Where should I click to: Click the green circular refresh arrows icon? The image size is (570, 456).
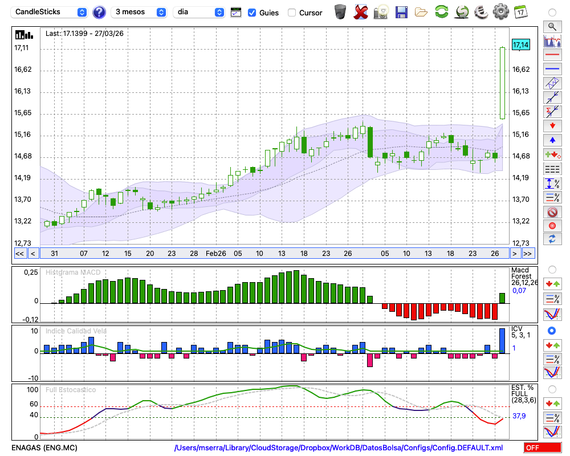tap(441, 12)
